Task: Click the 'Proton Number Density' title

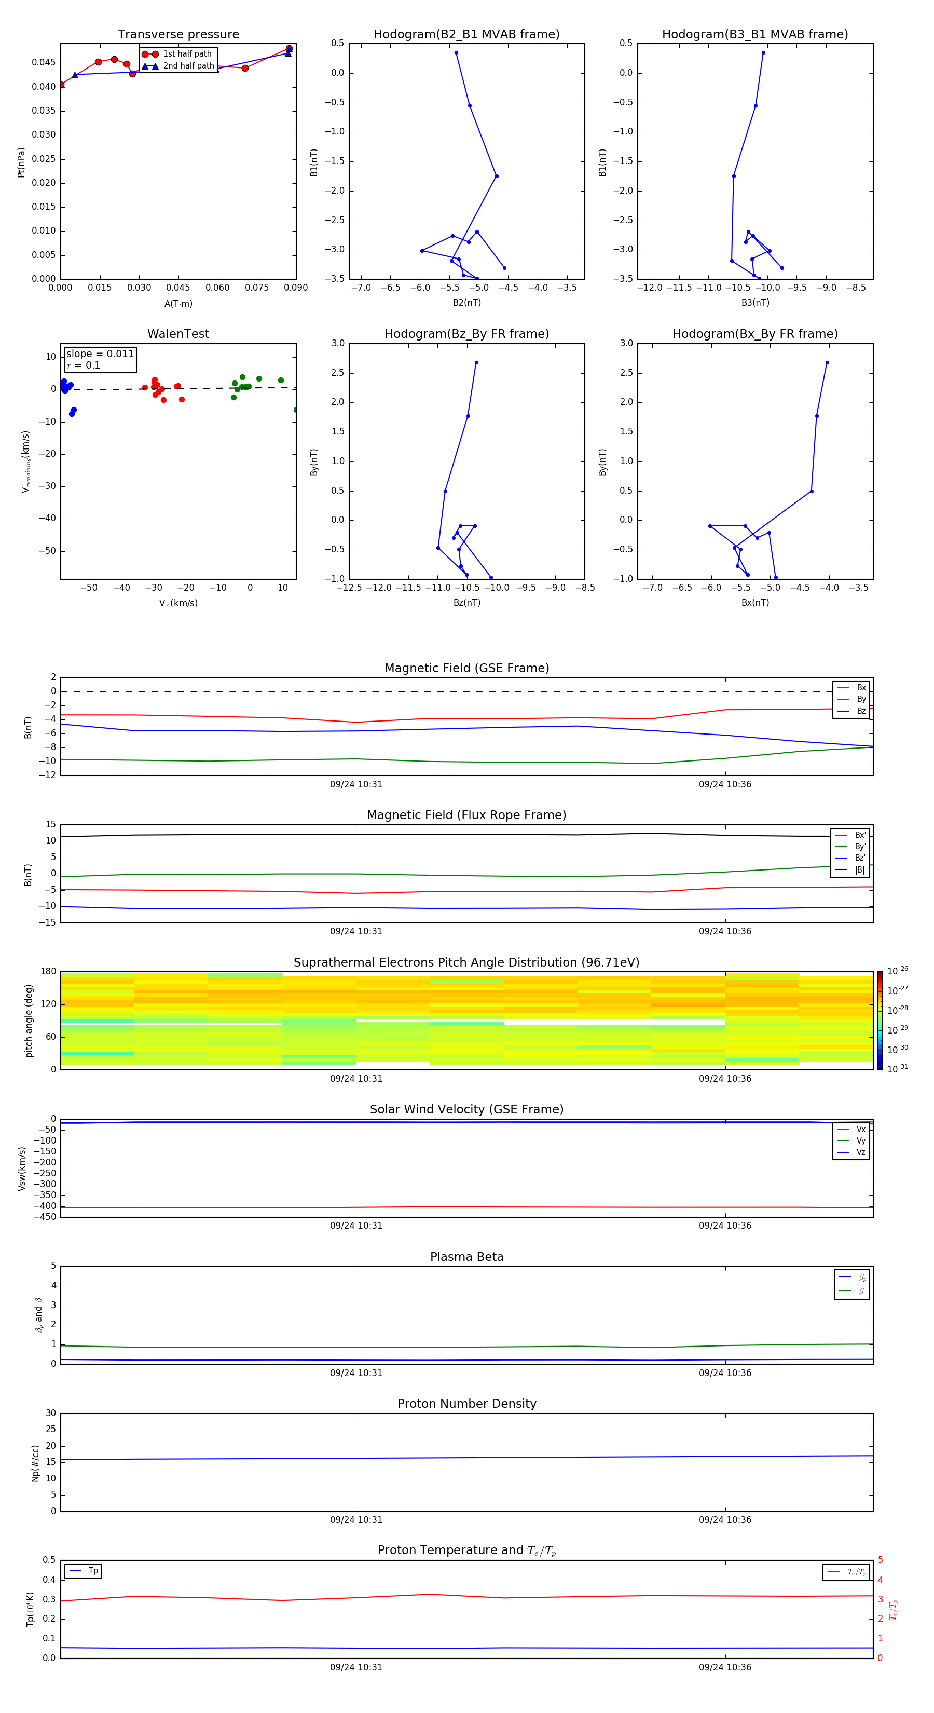Action: coord(466,1404)
